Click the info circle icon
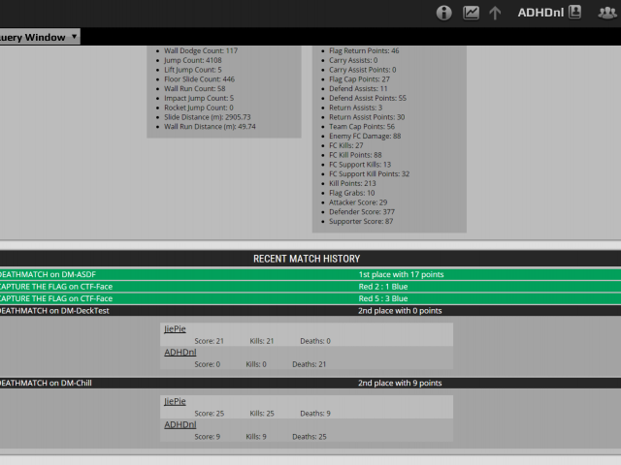 click(444, 13)
